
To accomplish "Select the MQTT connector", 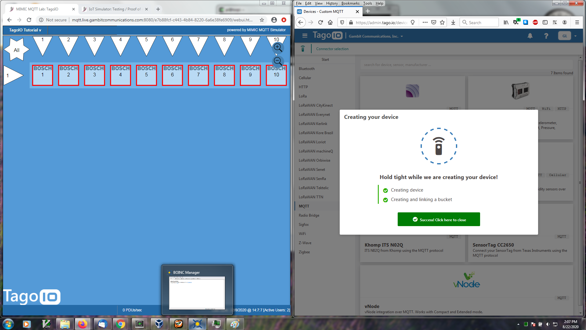I will click(304, 206).
